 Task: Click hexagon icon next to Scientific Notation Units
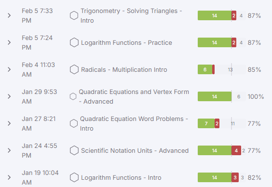click(74, 150)
